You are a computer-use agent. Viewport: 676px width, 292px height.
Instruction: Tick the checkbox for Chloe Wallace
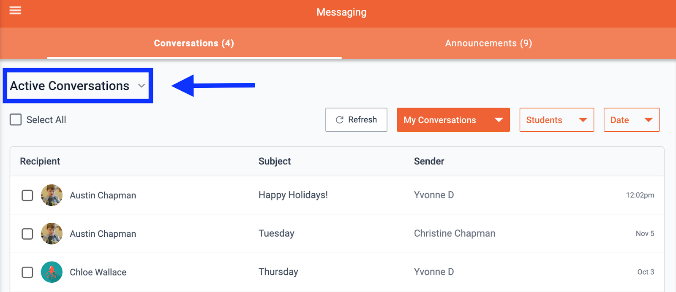[27, 272]
